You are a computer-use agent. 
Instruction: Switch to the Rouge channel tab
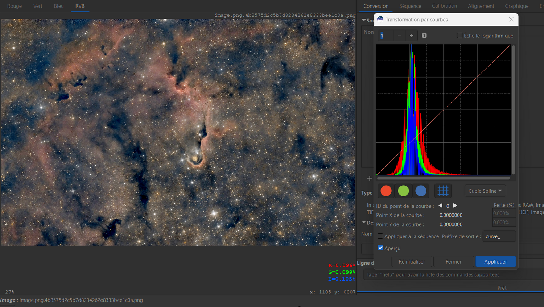[x=15, y=6]
